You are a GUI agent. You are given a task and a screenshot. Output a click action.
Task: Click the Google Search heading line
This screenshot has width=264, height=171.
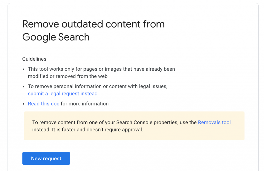click(56, 37)
